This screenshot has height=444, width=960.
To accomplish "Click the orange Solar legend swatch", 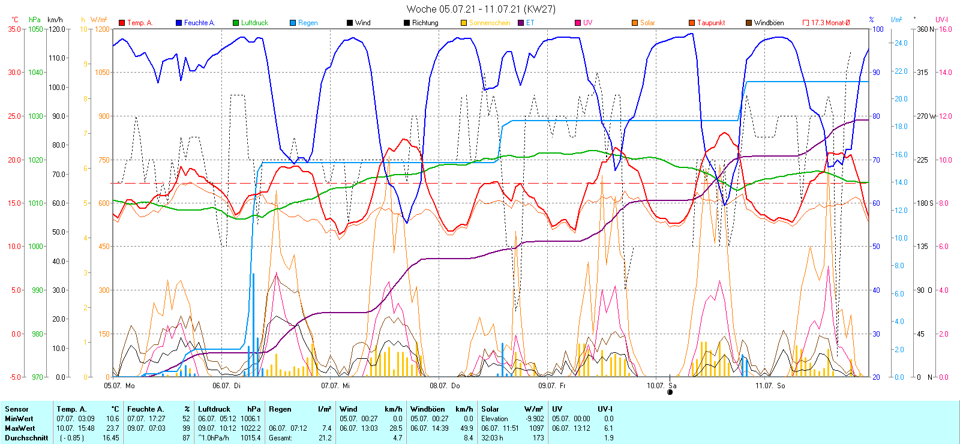I will pos(635,23).
